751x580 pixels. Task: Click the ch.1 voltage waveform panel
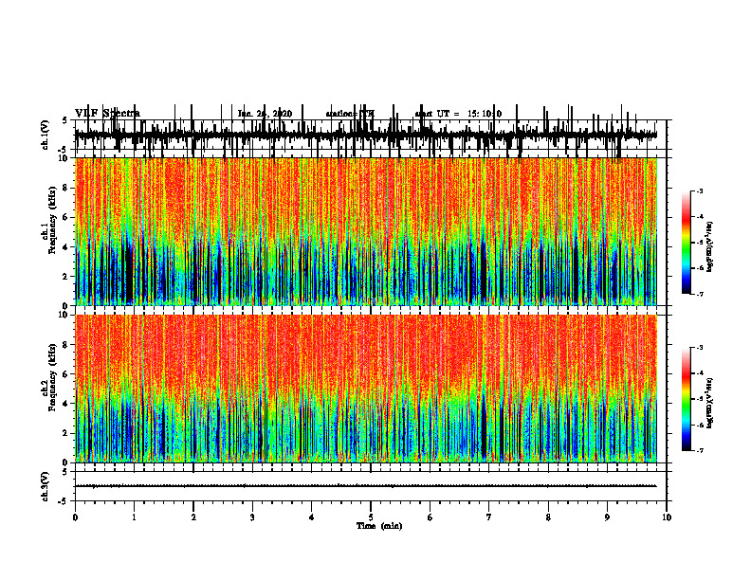tap(371, 135)
